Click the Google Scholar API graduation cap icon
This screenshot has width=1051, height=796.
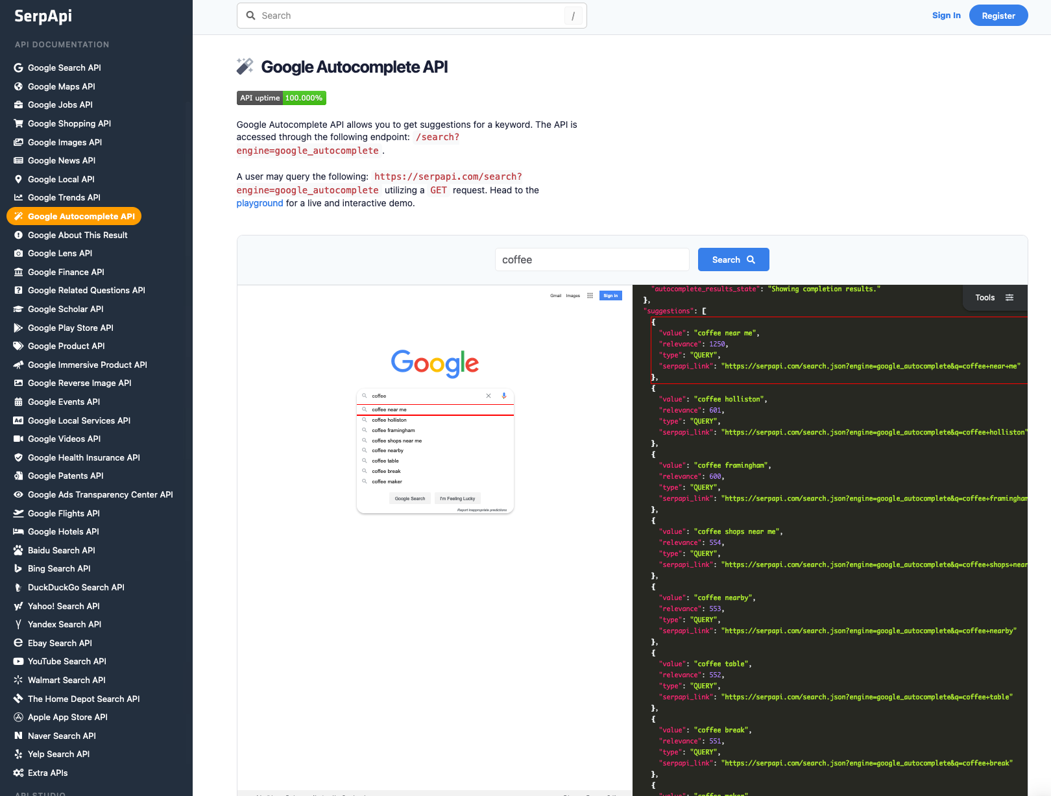(18, 309)
